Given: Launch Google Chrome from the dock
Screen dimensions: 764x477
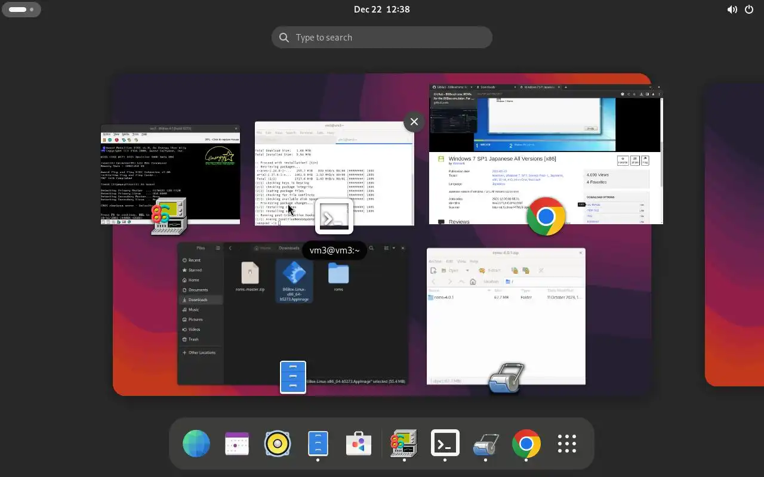Looking at the screenshot, I should [x=526, y=444].
